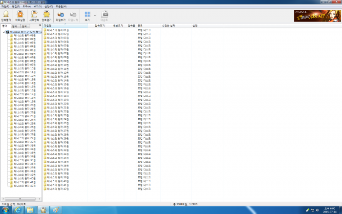Viewport: 342px width, 214px height.
Task: Click the 압축풀기 (extract) toolbar icon
Action: coord(6,16)
